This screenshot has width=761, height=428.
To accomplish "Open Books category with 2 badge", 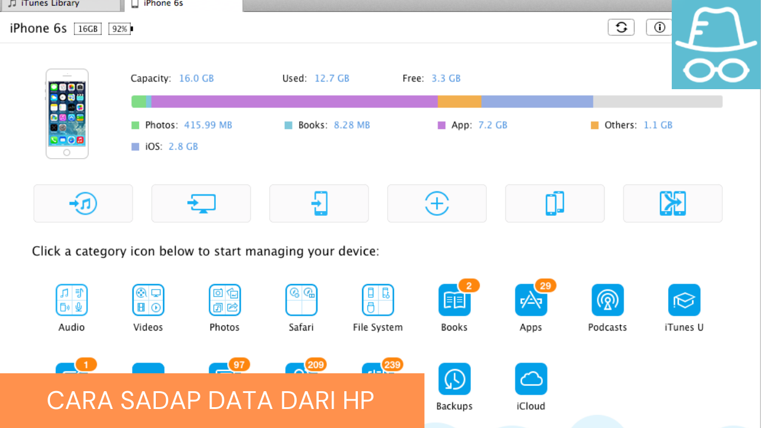I will pos(454,300).
